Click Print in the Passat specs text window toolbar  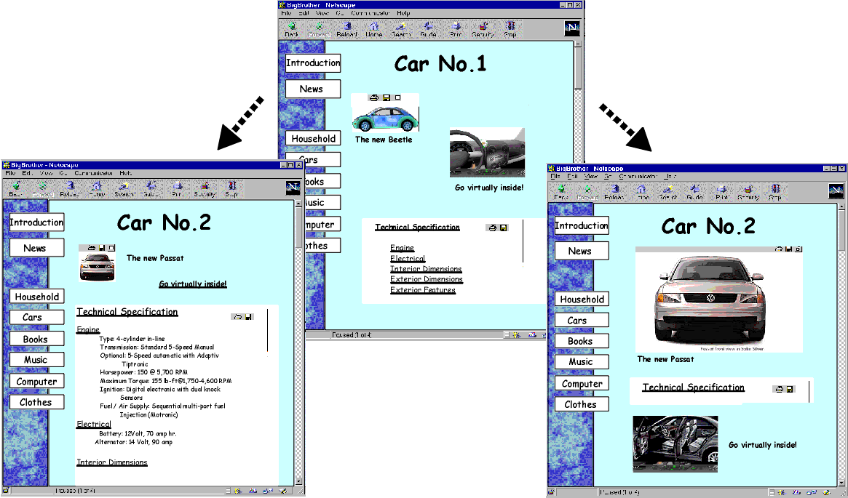pyautogui.click(x=177, y=189)
